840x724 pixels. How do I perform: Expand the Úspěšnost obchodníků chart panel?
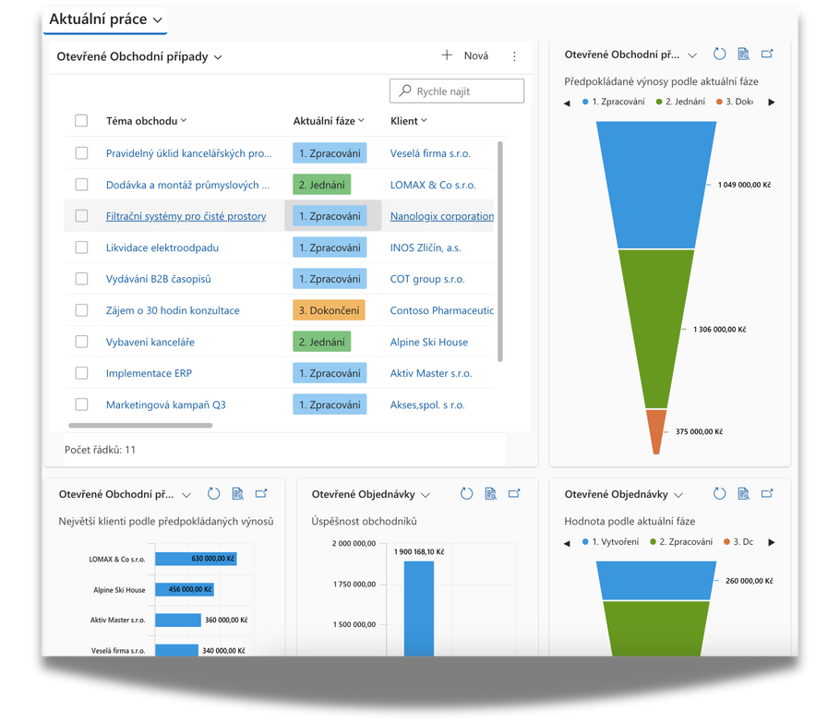pos(515,494)
